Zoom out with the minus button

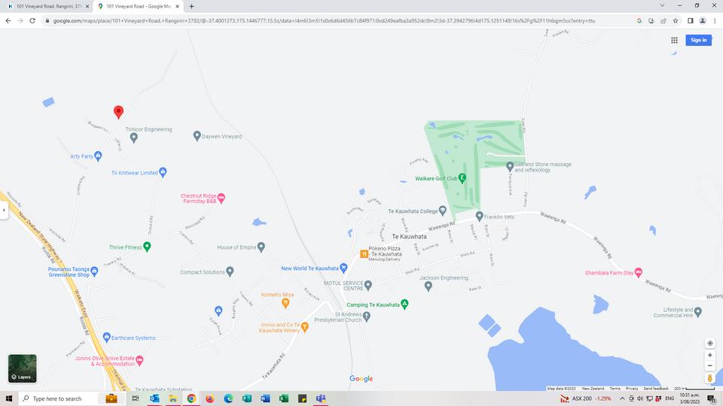pos(710,365)
